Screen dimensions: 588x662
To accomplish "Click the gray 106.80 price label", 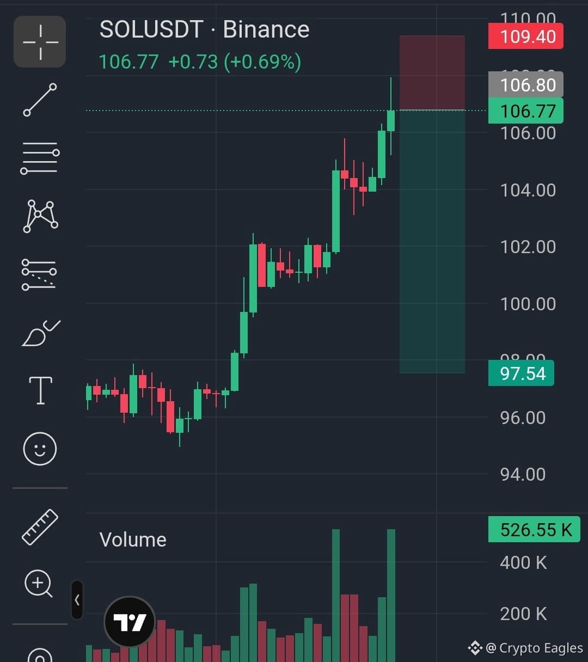I will (526, 84).
